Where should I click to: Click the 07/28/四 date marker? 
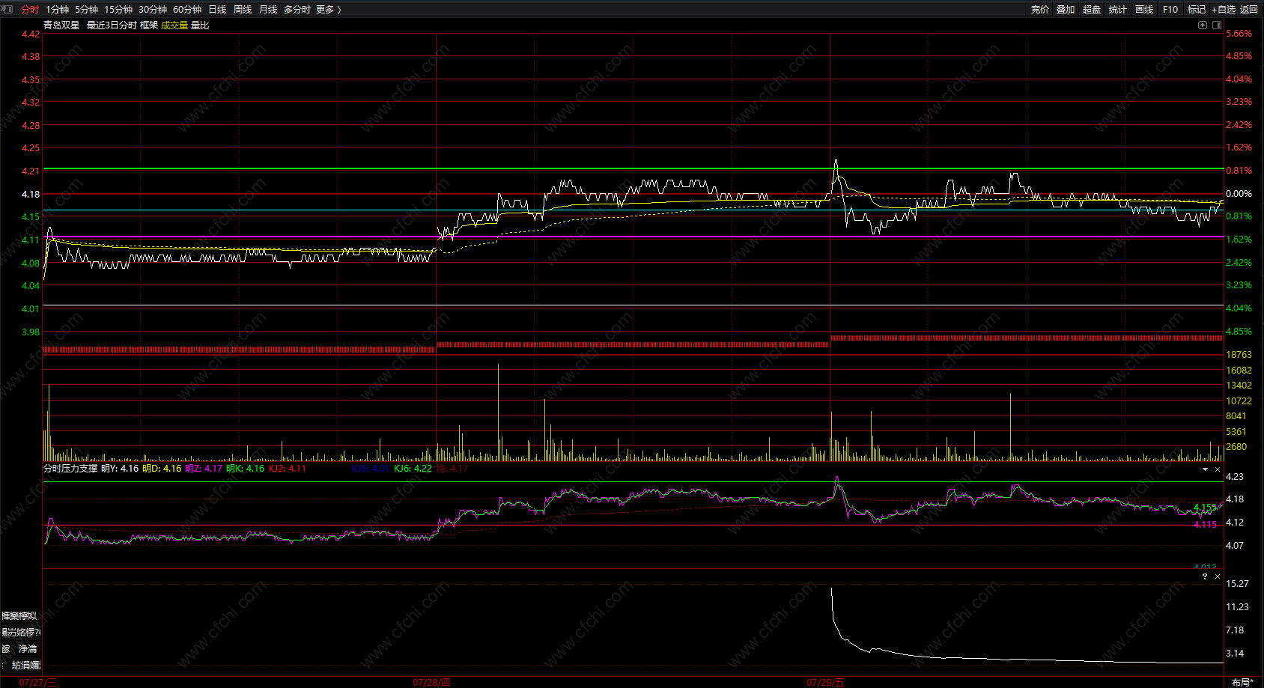click(432, 682)
